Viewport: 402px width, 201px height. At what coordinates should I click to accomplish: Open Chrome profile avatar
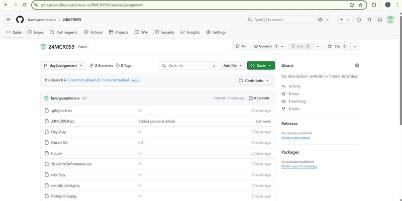[387, 5]
